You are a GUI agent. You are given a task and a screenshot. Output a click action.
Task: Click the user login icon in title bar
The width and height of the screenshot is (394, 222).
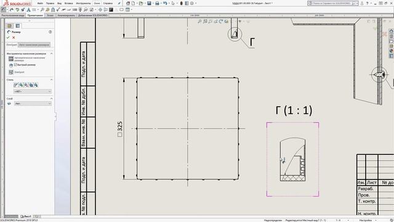[x=362, y=3]
